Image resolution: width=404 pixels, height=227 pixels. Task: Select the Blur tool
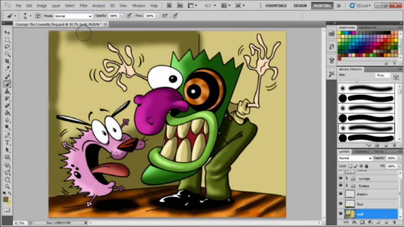[x=7, y=120]
